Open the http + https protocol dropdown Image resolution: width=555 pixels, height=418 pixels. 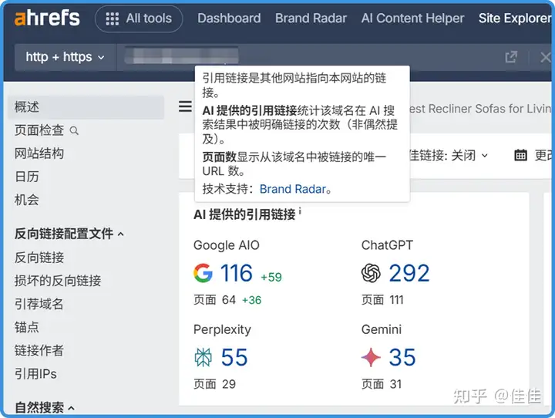tap(65, 57)
